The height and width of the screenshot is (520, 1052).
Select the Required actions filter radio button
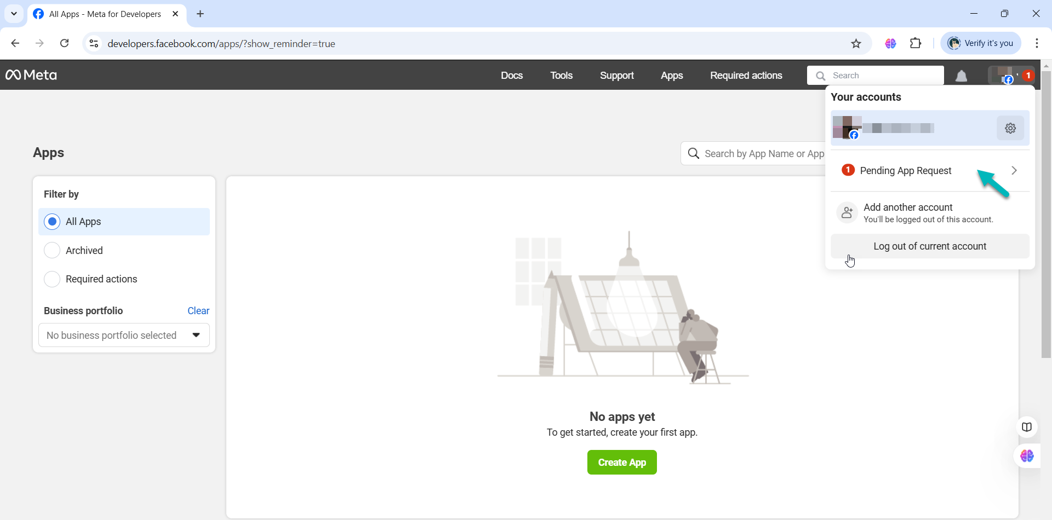point(52,279)
